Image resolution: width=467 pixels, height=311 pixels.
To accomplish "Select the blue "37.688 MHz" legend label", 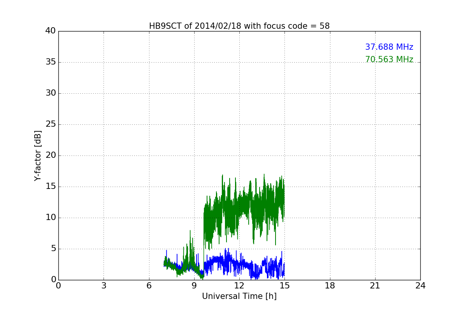I will (389, 47).
